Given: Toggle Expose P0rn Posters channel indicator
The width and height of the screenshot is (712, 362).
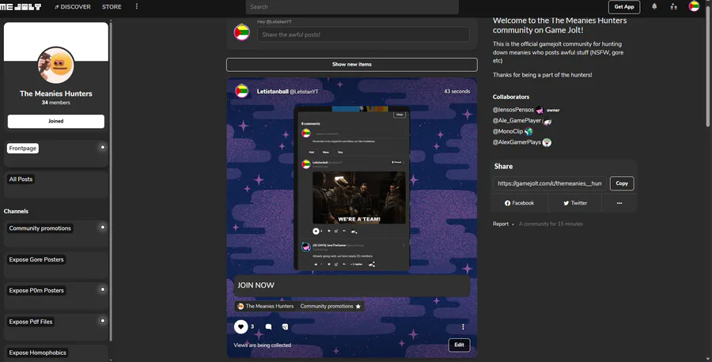Looking at the screenshot, I should click(103, 289).
